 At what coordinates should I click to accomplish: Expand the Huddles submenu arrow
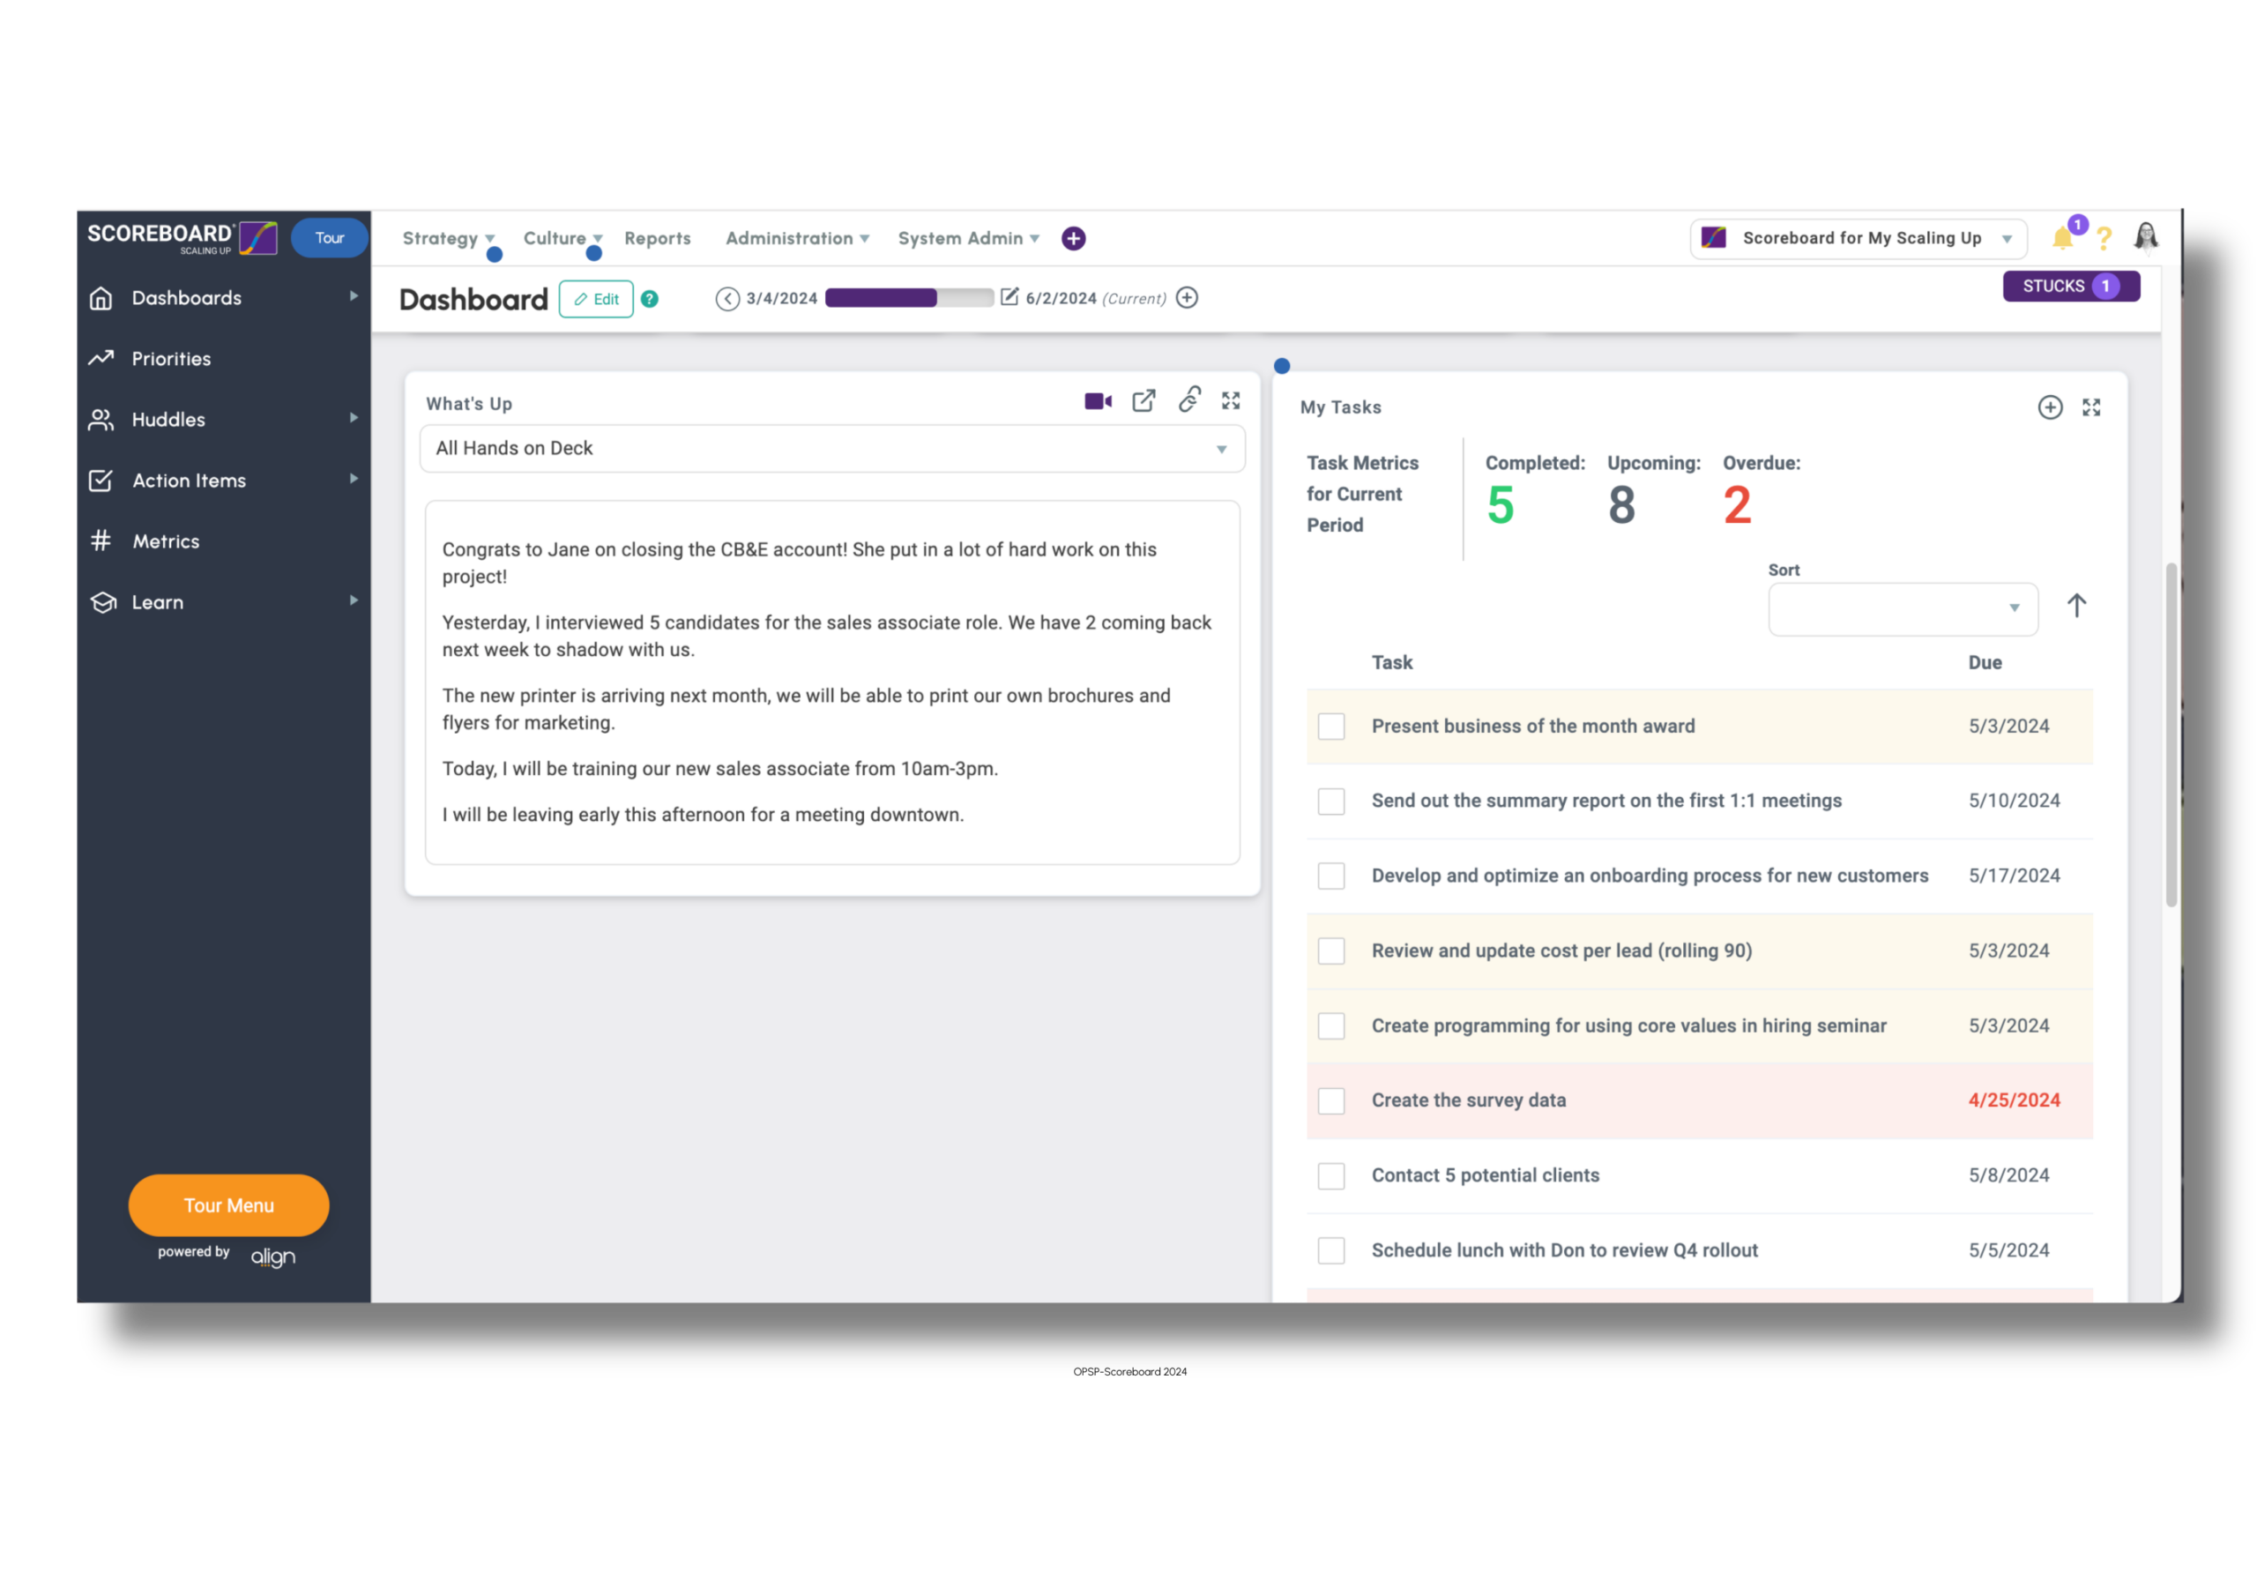pyautogui.click(x=354, y=418)
